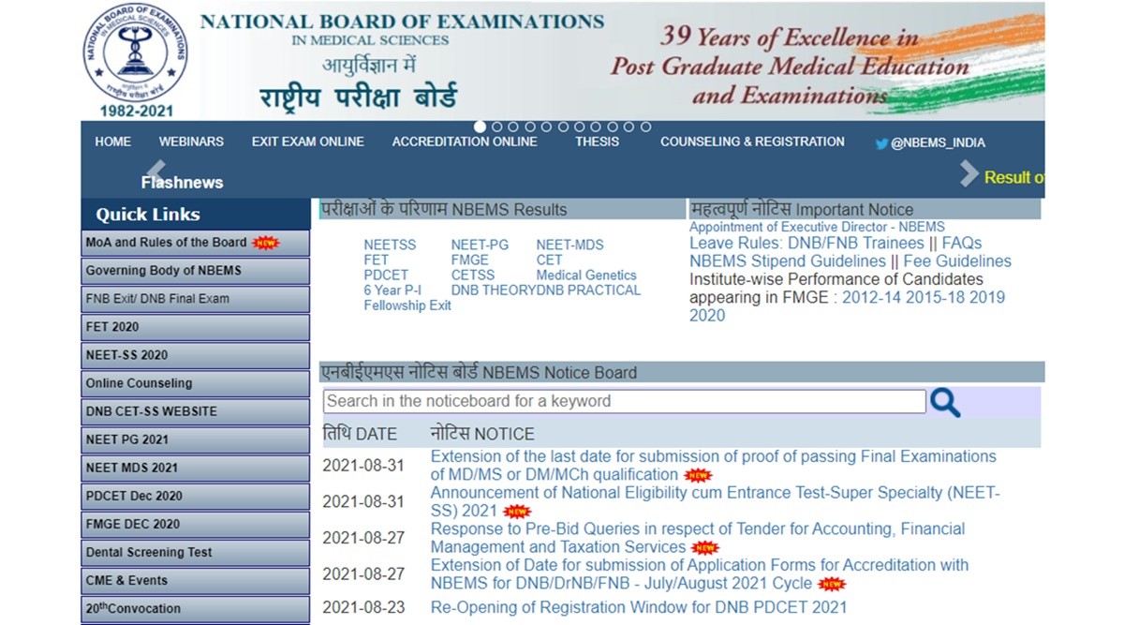Open NBEMS Stipend Guidelines link

point(787,261)
